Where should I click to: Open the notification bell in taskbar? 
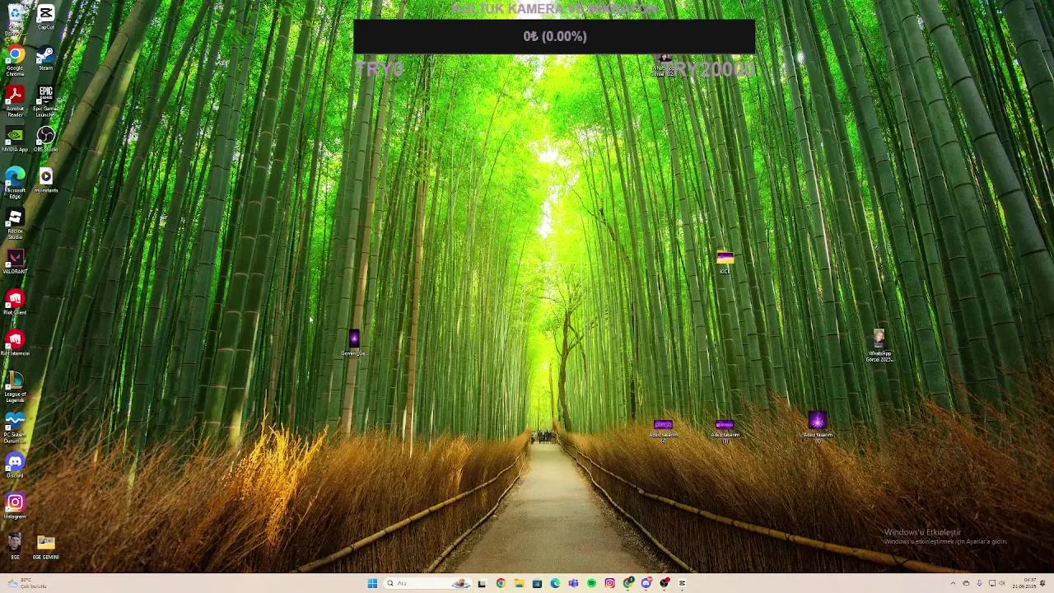pyautogui.click(x=1042, y=583)
